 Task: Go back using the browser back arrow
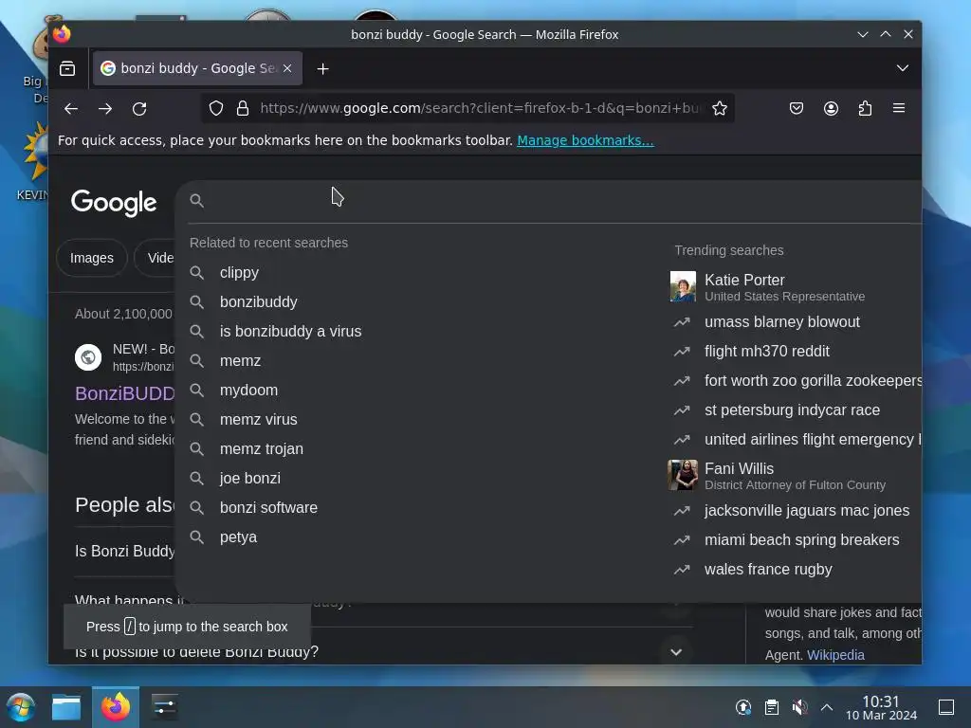coord(71,109)
